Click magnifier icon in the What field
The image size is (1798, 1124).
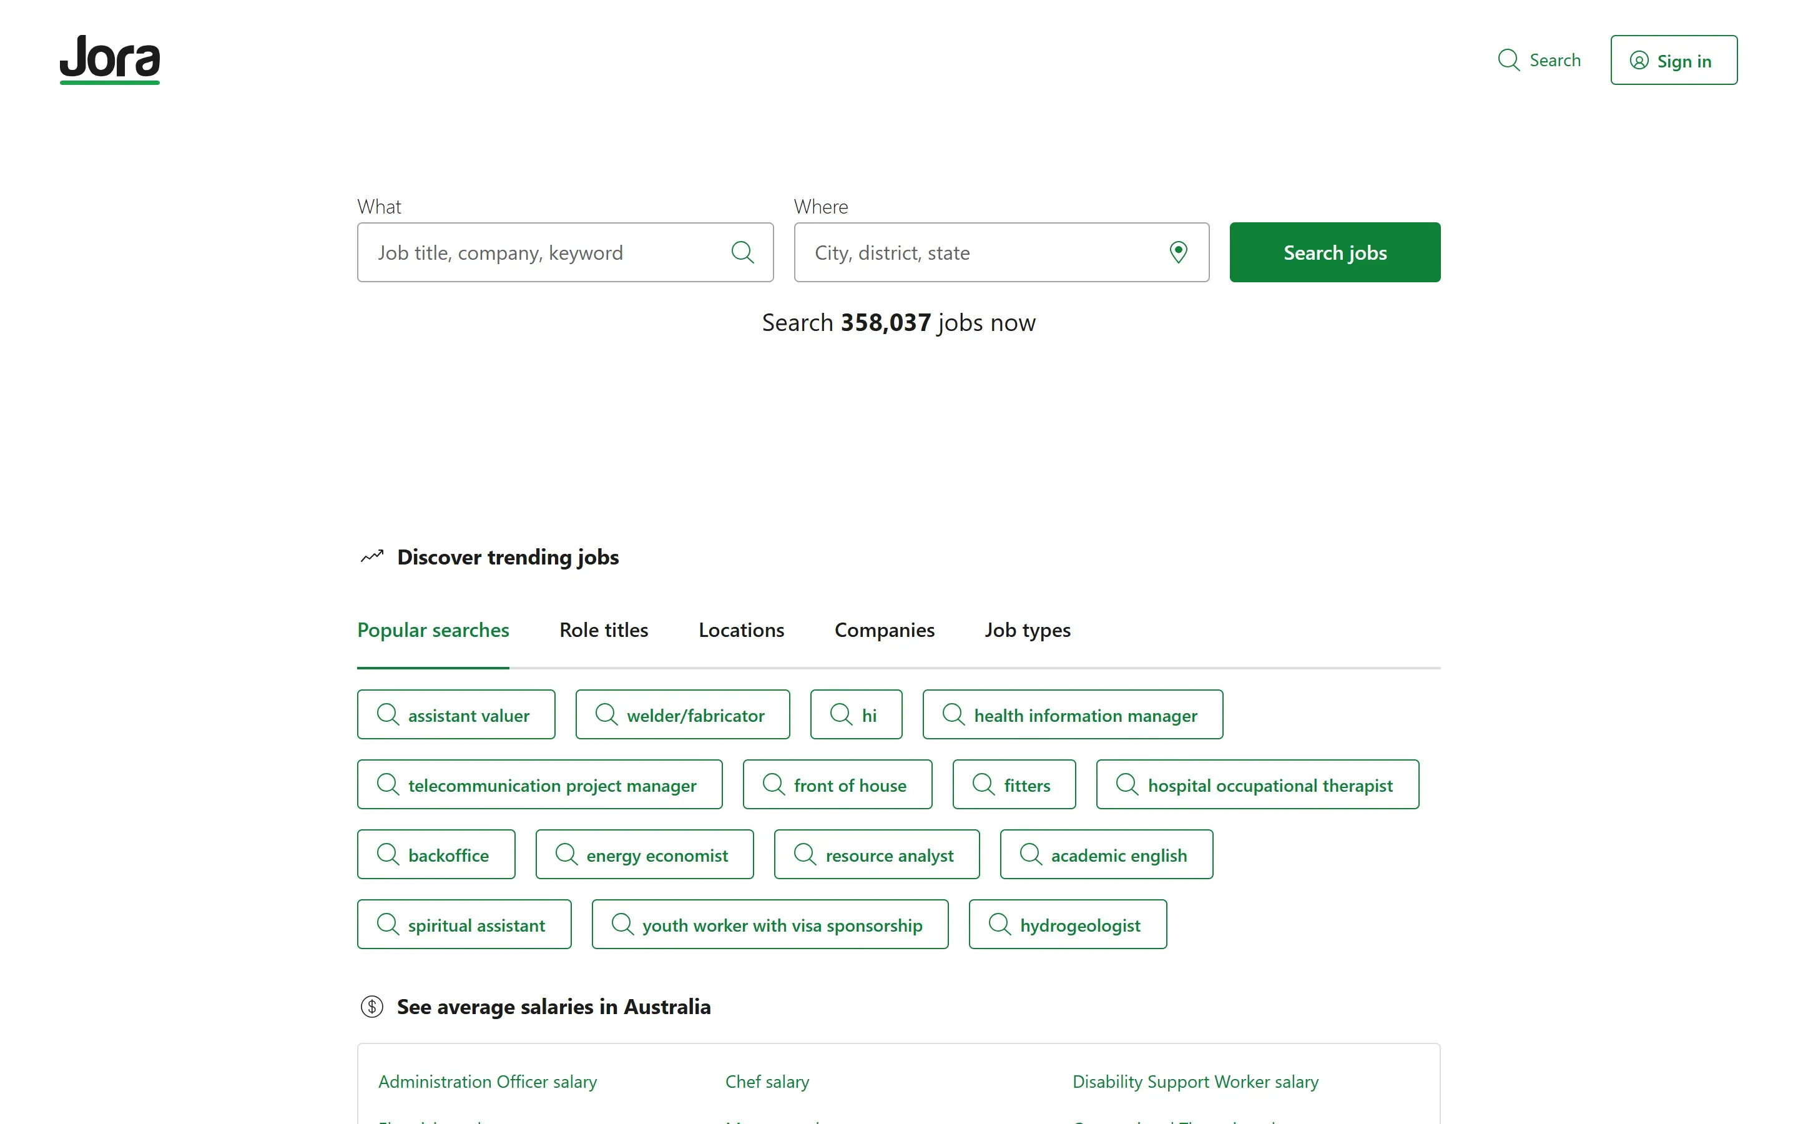click(x=742, y=252)
